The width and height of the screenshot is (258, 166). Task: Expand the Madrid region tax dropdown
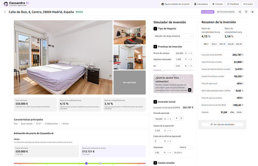pos(186,147)
